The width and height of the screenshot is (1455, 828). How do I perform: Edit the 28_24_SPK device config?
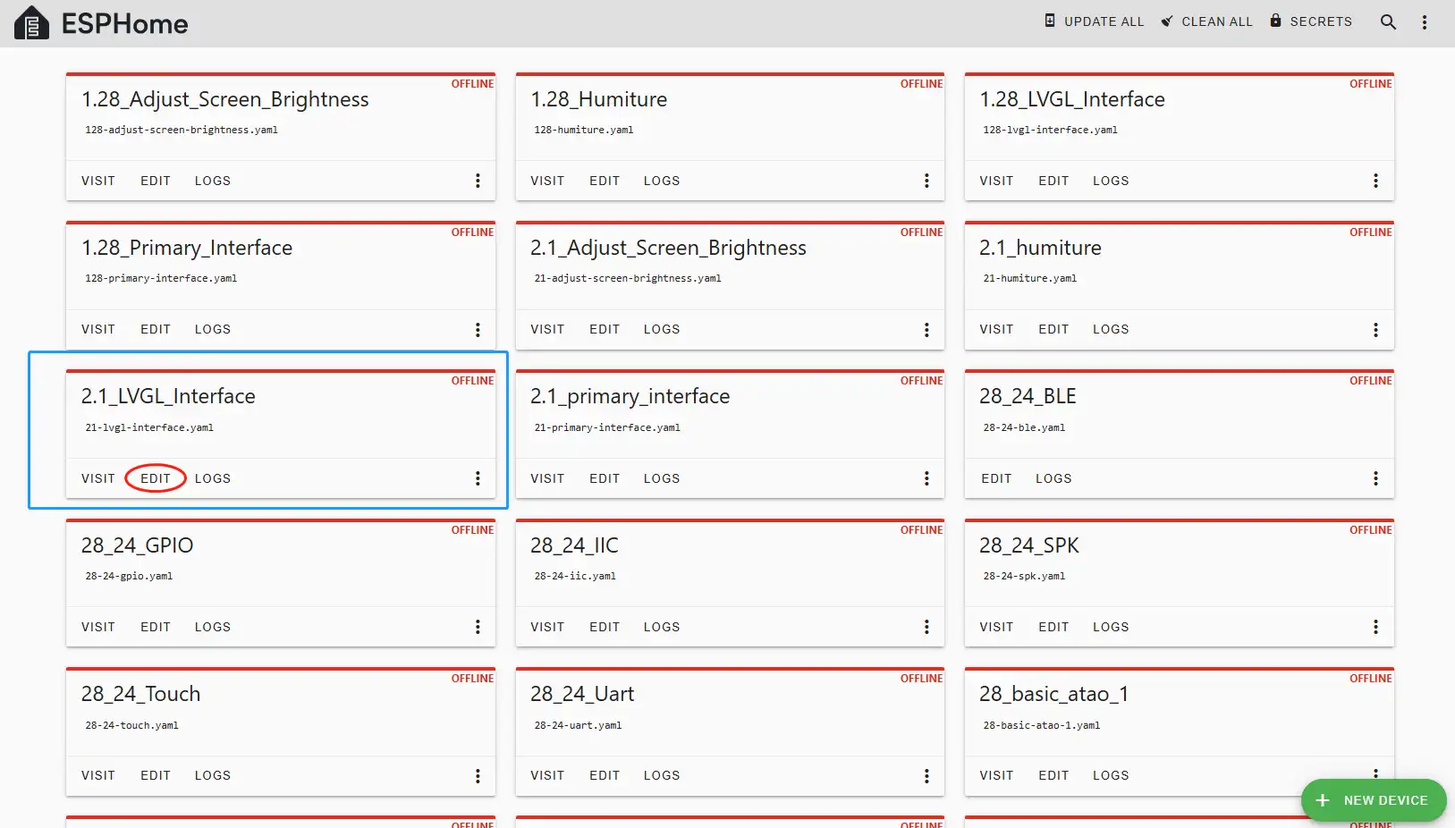click(x=1053, y=627)
